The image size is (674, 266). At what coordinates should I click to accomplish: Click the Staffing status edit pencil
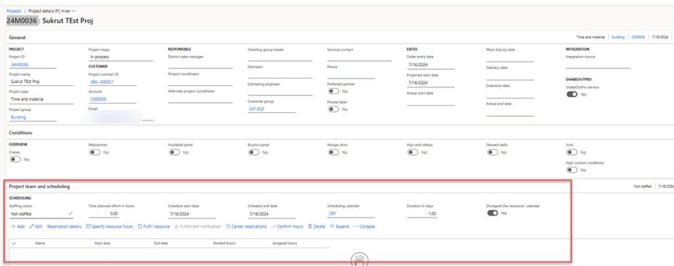pyautogui.click(x=70, y=213)
